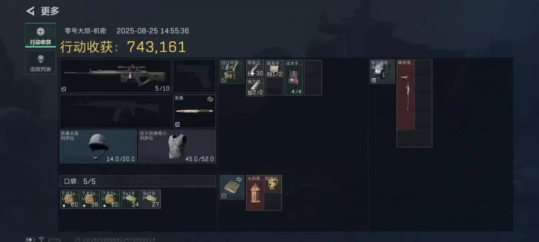Select the empty pistol slot

194,76
